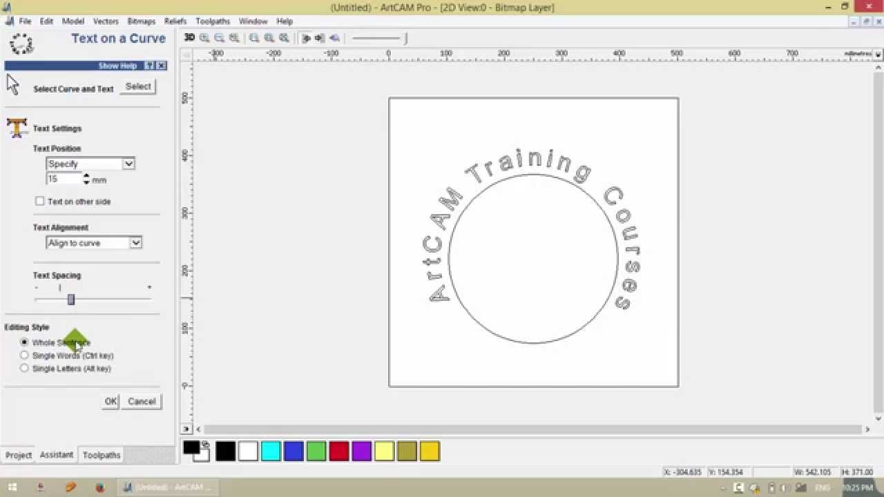Open the Window menu
Image resolution: width=884 pixels, height=497 pixels.
[x=253, y=21]
